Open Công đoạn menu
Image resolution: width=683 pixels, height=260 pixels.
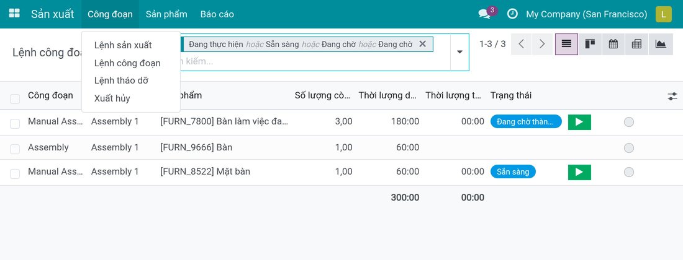(x=110, y=14)
